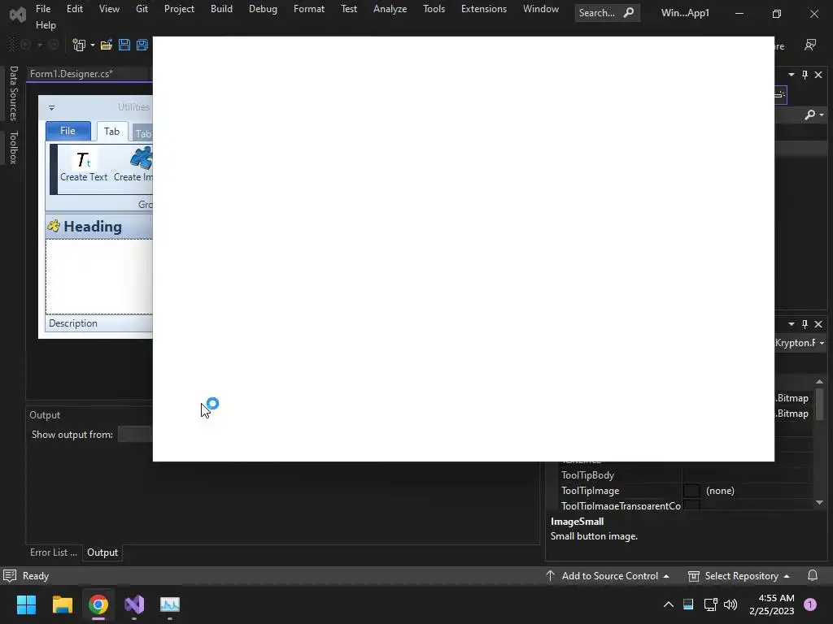
Task: Open the Windows Start menu
Action: pos(26,604)
